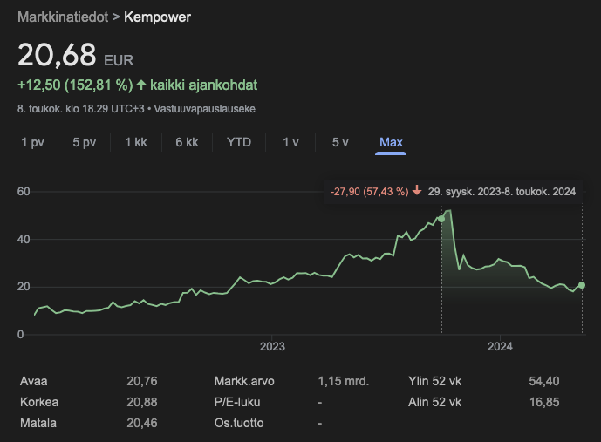Switch chart to 6 kk range
Image resolution: width=601 pixels, height=442 pixels.
[187, 142]
